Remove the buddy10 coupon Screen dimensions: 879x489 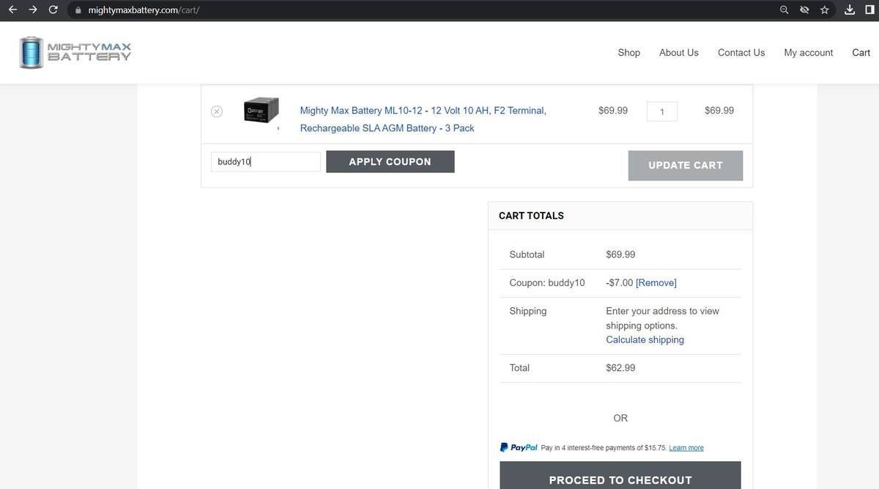656,283
